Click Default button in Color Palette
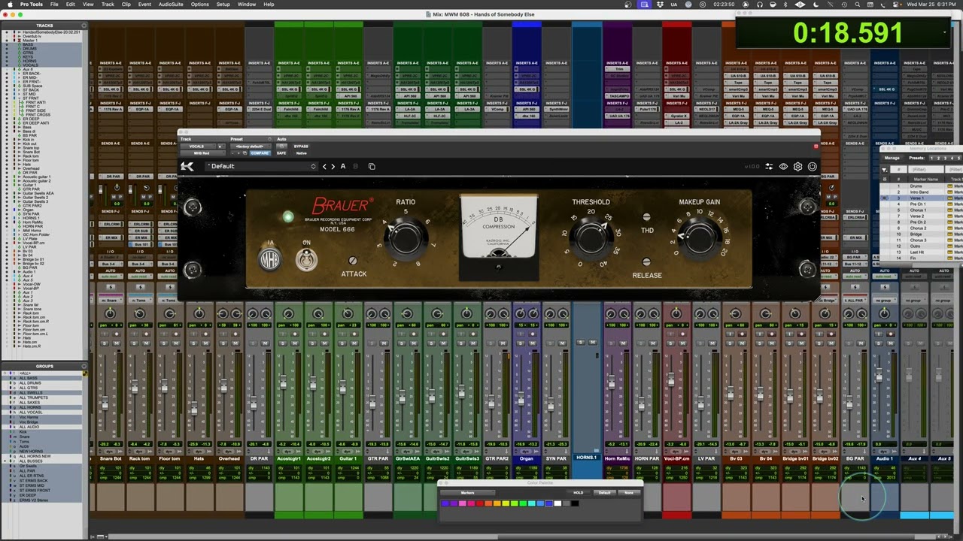The width and height of the screenshot is (963, 541). click(604, 493)
